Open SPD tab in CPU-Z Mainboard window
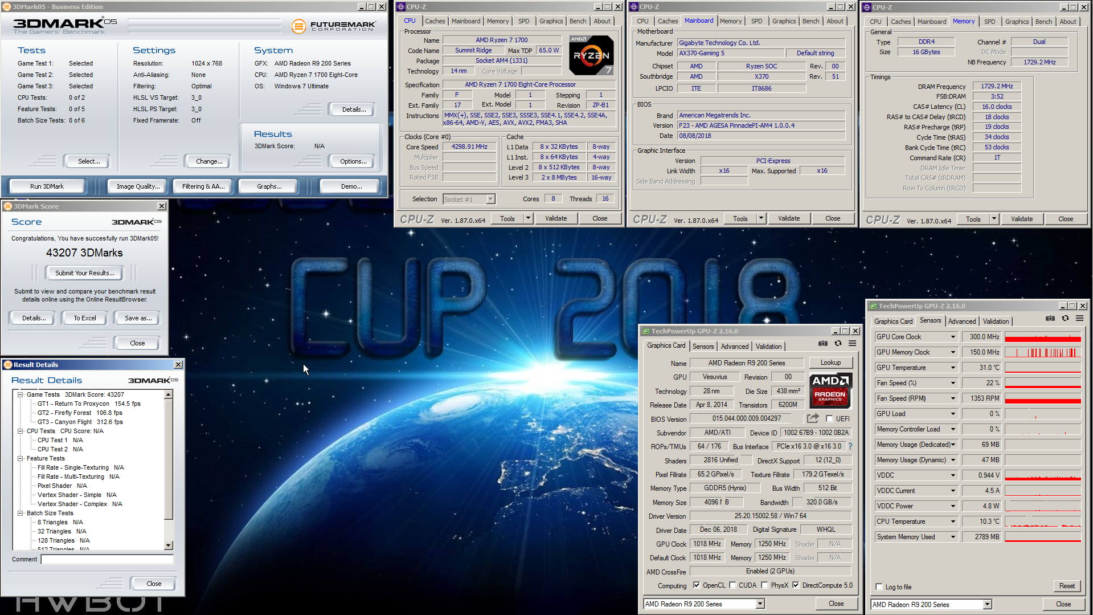 756,21
